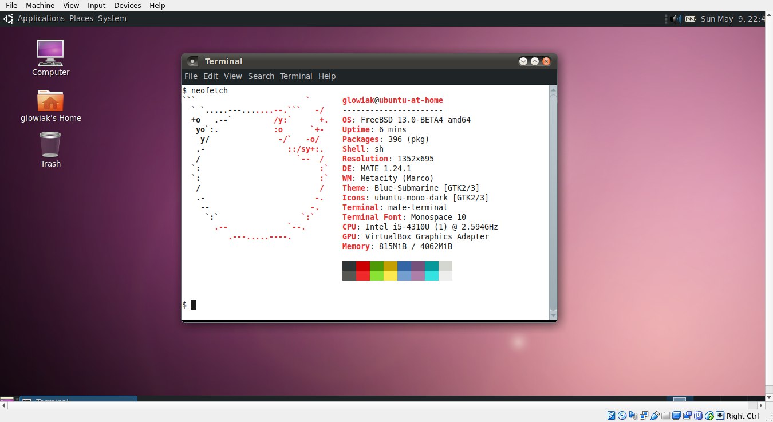Open the Terminal window's File menu

click(x=191, y=76)
